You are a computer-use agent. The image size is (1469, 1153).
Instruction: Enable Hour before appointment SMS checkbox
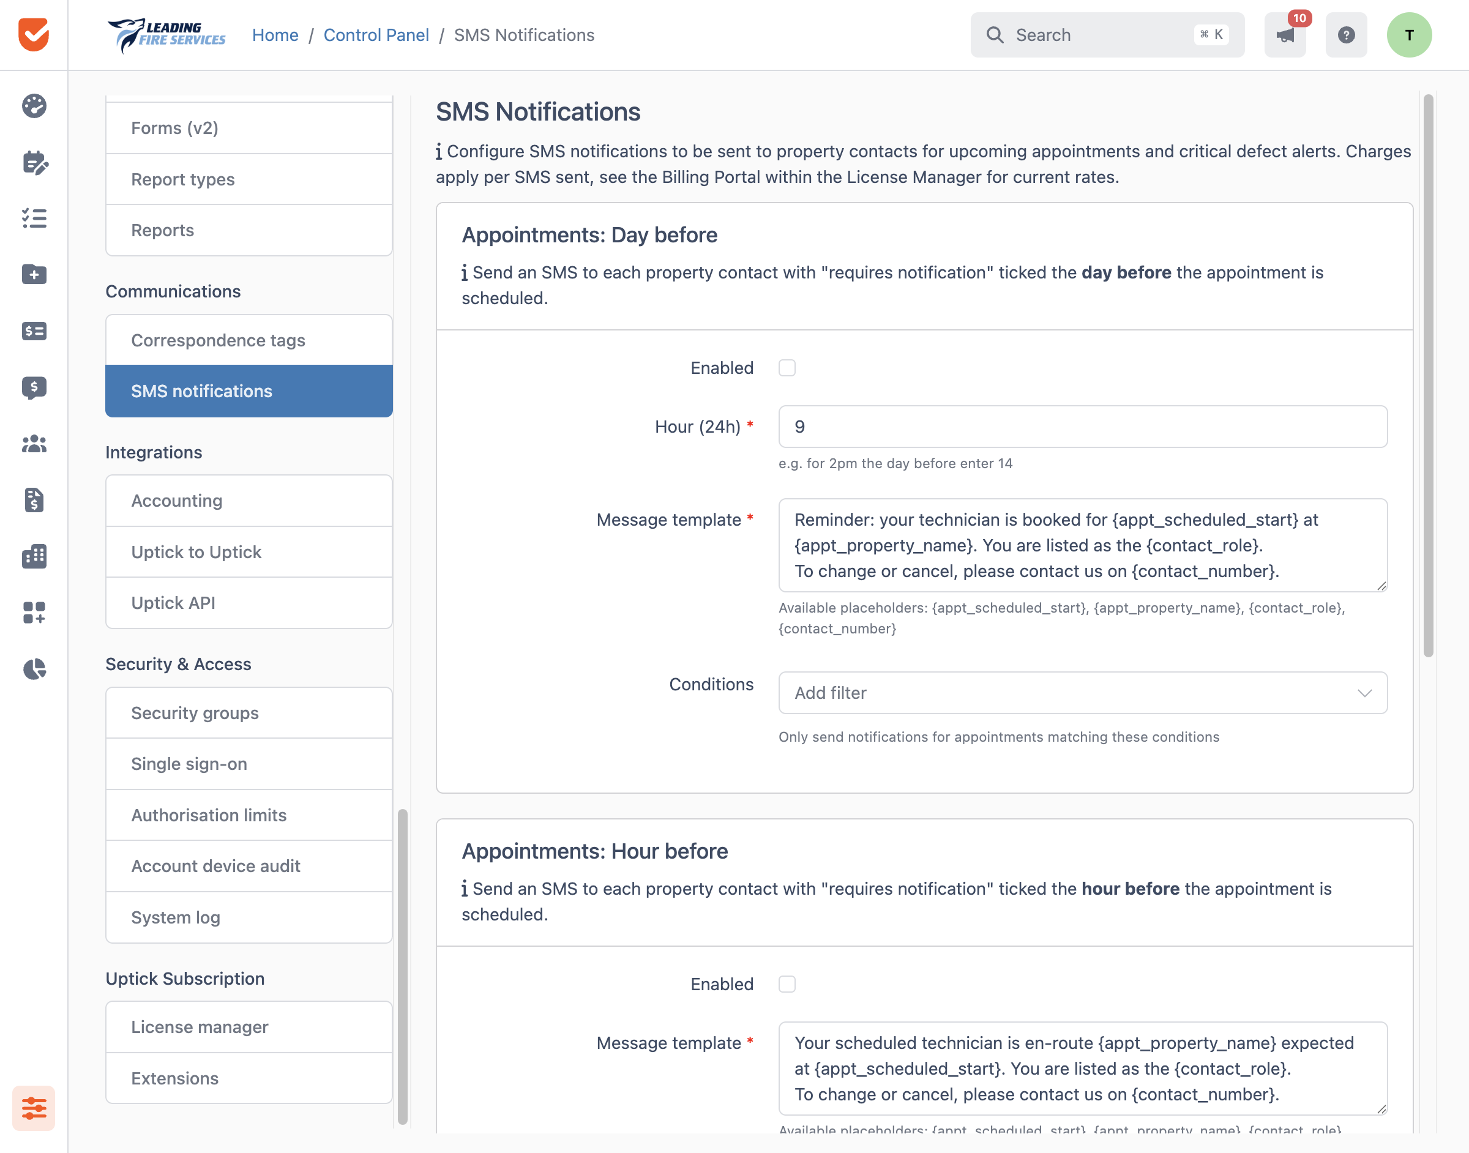tap(787, 984)
